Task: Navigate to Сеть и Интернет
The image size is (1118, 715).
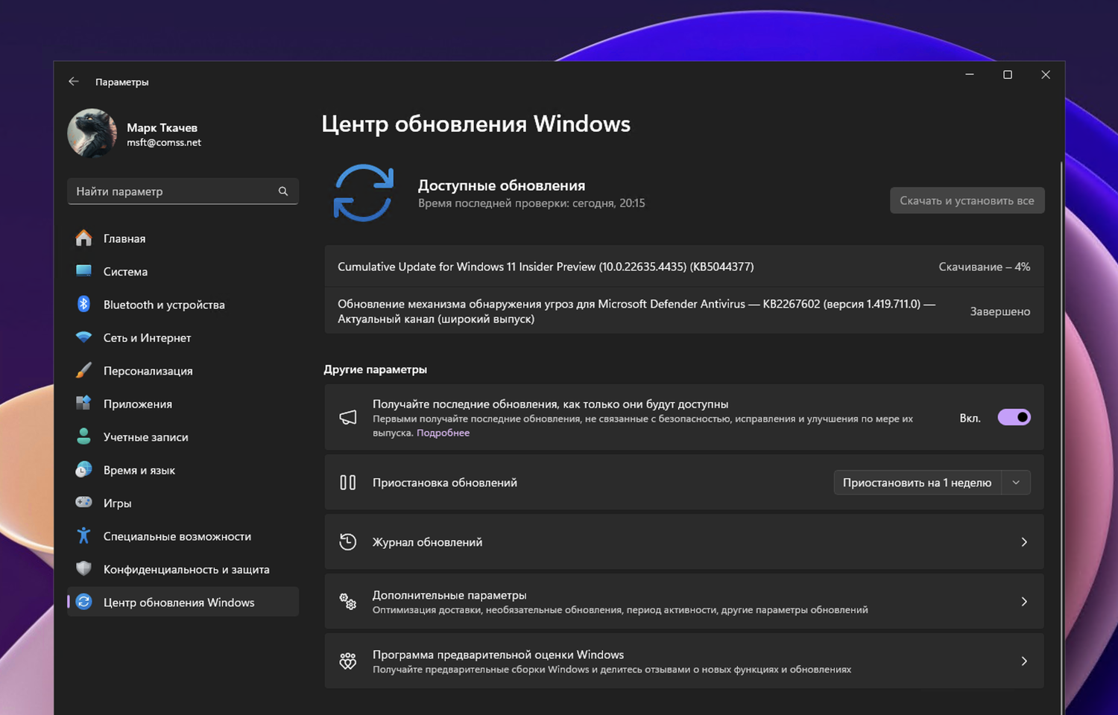Action: pyautogui.click(x=183, y=337)
